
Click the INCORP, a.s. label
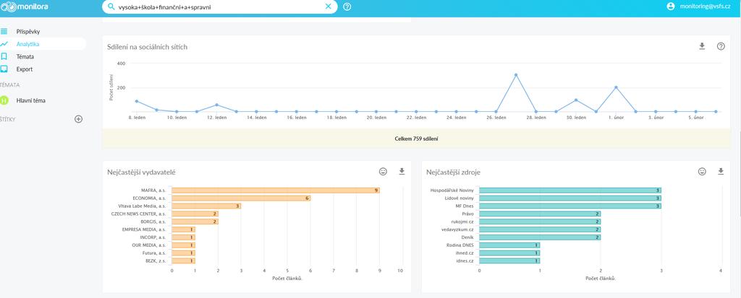[153, 237]
